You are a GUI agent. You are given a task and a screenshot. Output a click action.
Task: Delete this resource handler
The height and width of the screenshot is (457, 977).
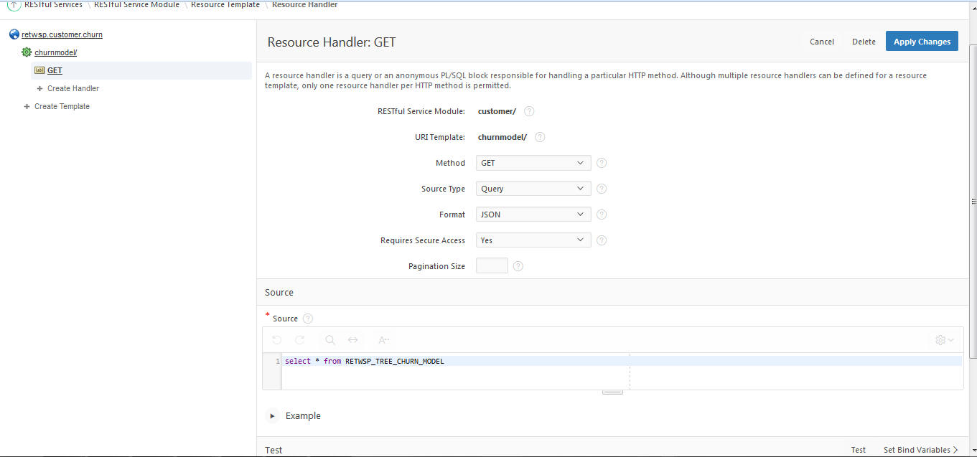click(864, 42)
